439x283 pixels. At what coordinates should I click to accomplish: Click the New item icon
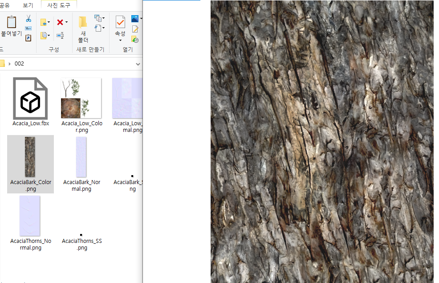(98, 18)
